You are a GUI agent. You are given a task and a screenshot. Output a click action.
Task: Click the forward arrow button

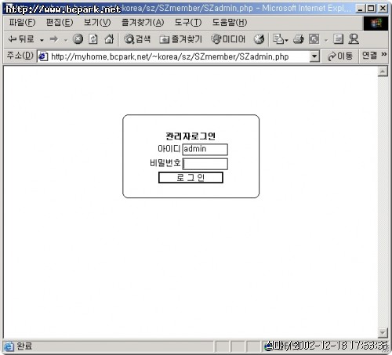[x=54, y=39]
